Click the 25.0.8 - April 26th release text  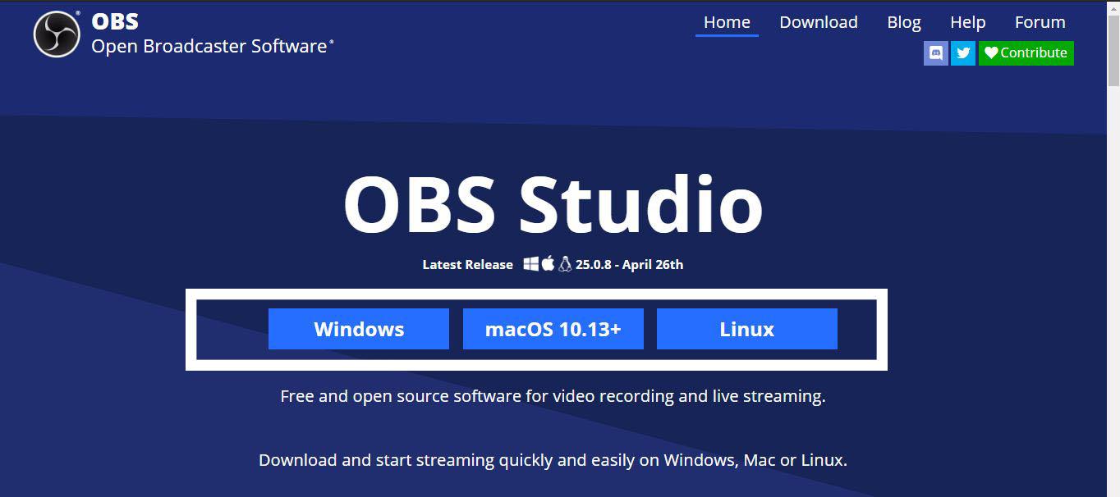click(630, 264)
